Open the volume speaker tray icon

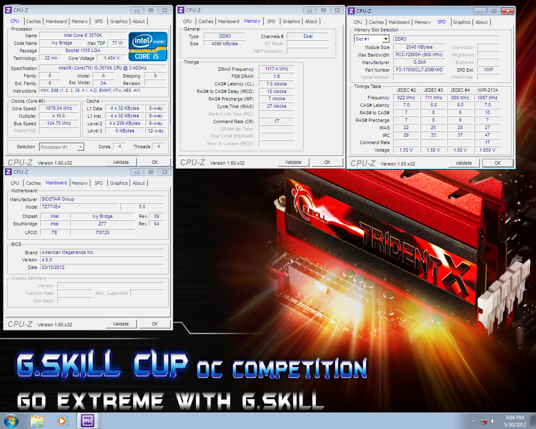pyautogui.click(x=494, y=421)
